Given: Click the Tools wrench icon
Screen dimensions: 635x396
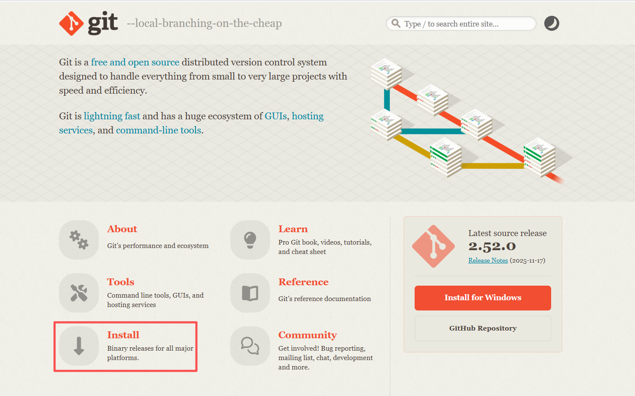Looking at the screenshot, I should coord(79,293).
